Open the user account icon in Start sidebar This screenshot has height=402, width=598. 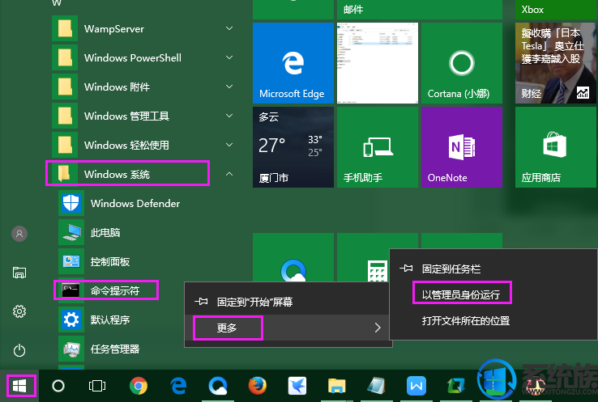(19, 234)
